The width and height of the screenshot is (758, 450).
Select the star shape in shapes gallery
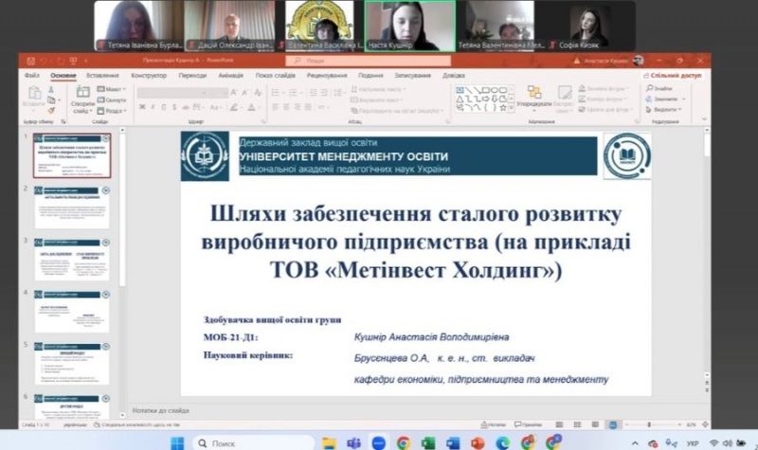point(503,107)
